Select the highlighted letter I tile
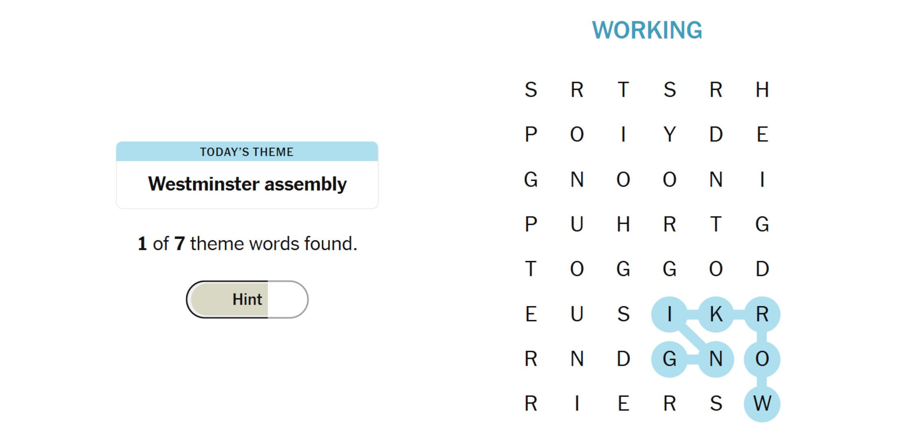The image size is (897, 448). pos(669,314)
